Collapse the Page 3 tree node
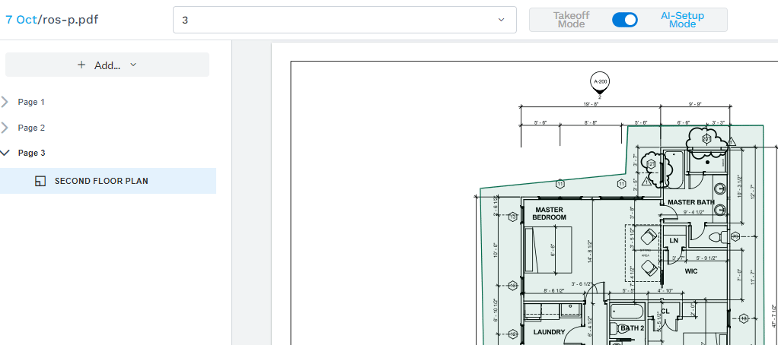The width and height of the screenshot is (778, 345). 6,153
